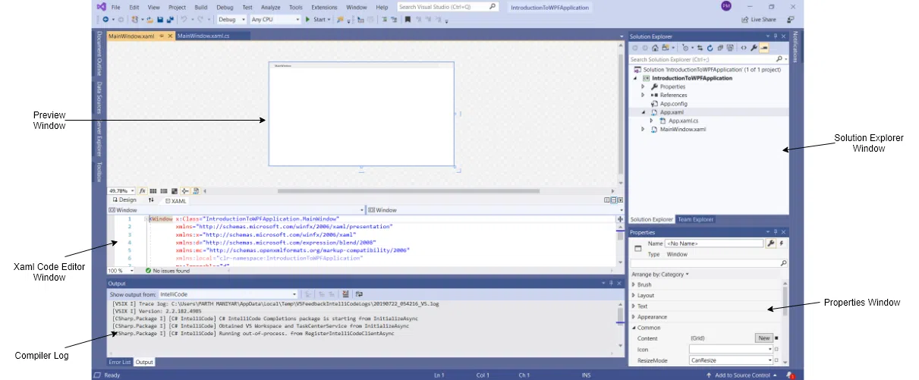This screenshot has height=380, width=919.
Task: Click the bookmark icon in the toolbar
Action: (408, 19)
